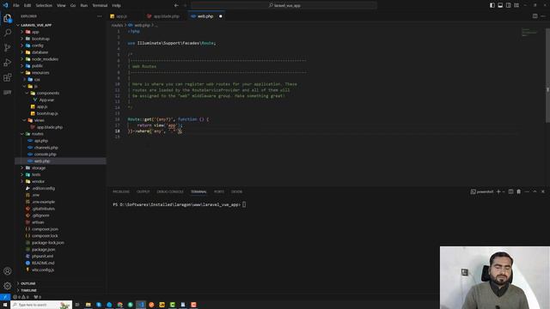The width and height of the screenshot is (550, 309).
Task: Open the Selection menu
Action: coord(44,5)
